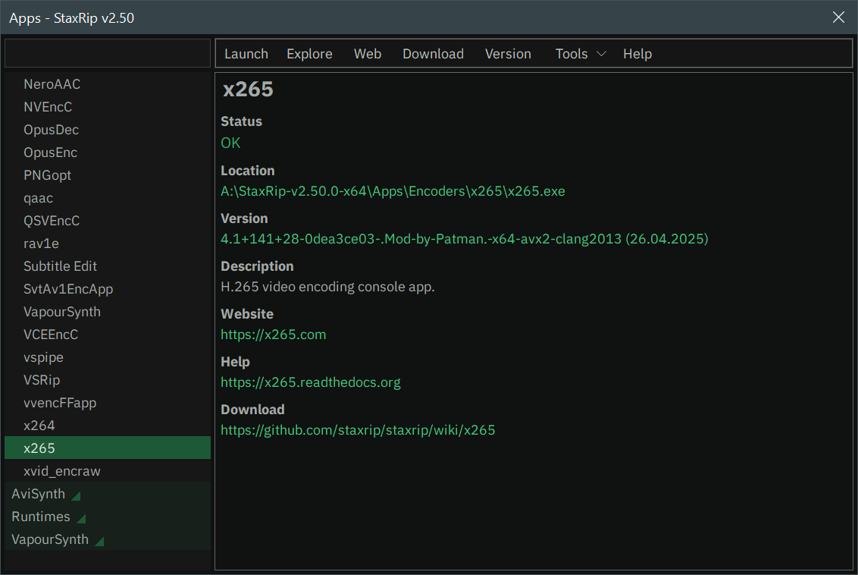
Task: Close the Apps window
Action: (x=838, y=17)
